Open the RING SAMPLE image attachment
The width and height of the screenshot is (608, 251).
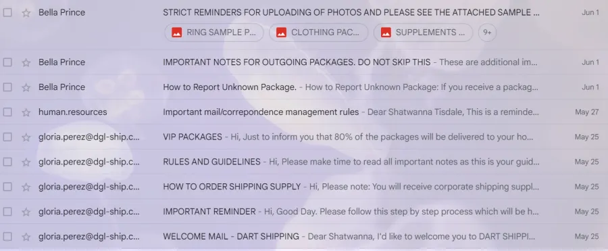214,32
